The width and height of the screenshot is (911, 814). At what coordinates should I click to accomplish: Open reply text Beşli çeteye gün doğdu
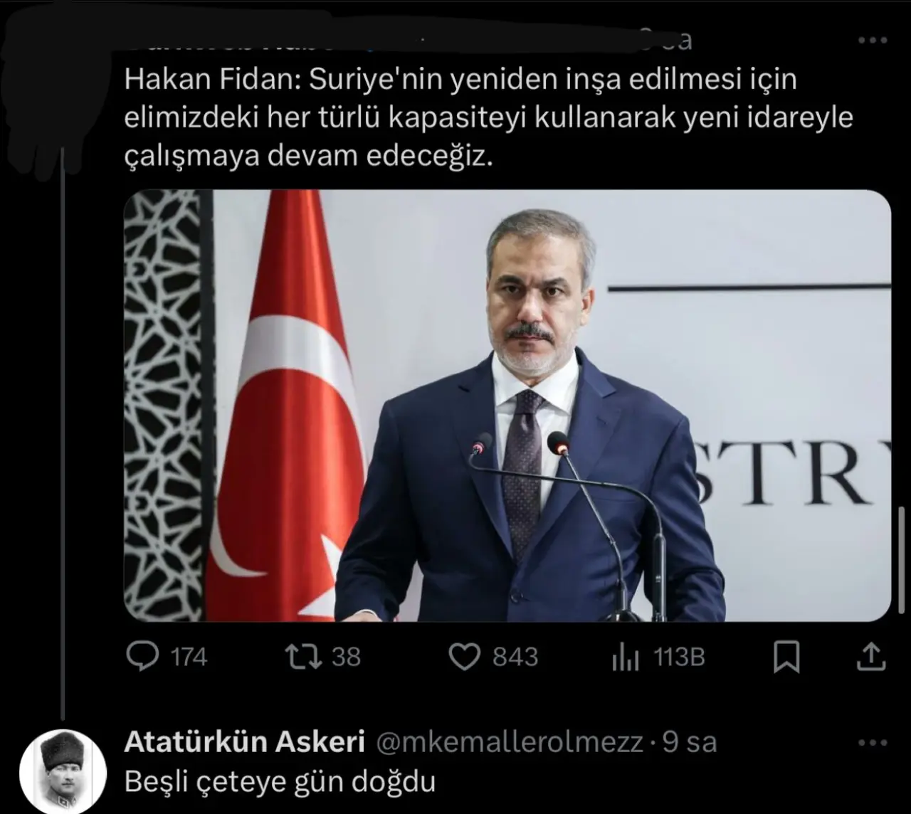pos(280,782)
